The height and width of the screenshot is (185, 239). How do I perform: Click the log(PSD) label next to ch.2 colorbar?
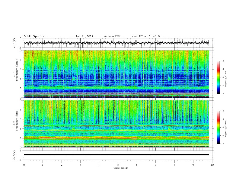point(226,129)
